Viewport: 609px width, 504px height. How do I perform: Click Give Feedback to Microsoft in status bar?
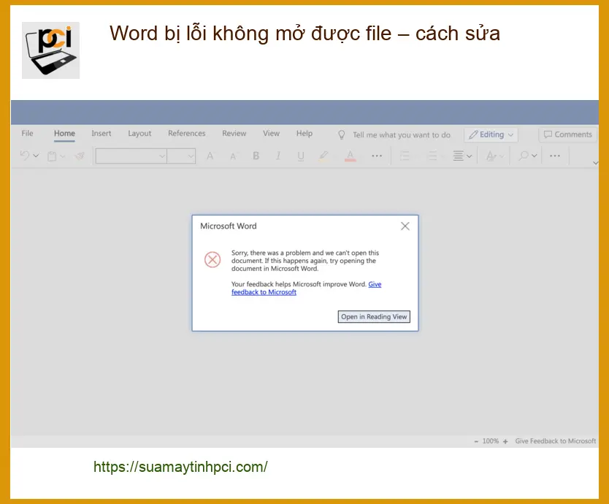[x=556, y=441]
